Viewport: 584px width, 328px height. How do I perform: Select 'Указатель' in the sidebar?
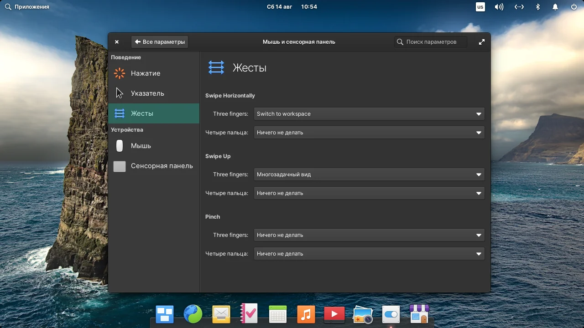[x=147, y=93]
